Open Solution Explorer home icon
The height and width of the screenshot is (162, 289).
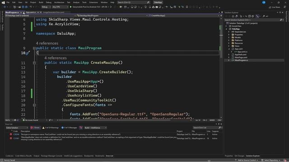click(233, 16)
